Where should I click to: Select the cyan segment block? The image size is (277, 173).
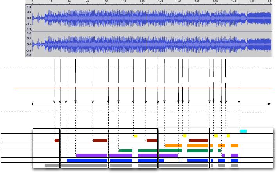pos(243,131)
